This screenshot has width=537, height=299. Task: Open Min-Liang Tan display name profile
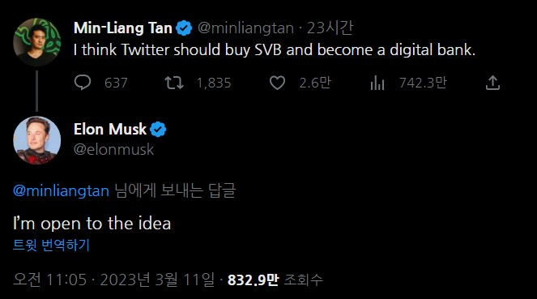(123, 28)
